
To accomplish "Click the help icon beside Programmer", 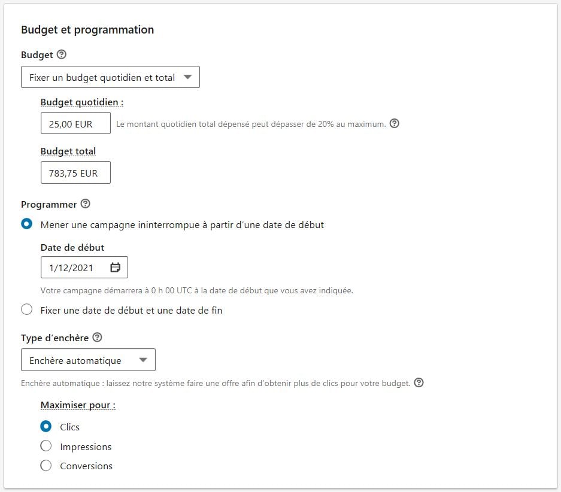I will [86, 204].
